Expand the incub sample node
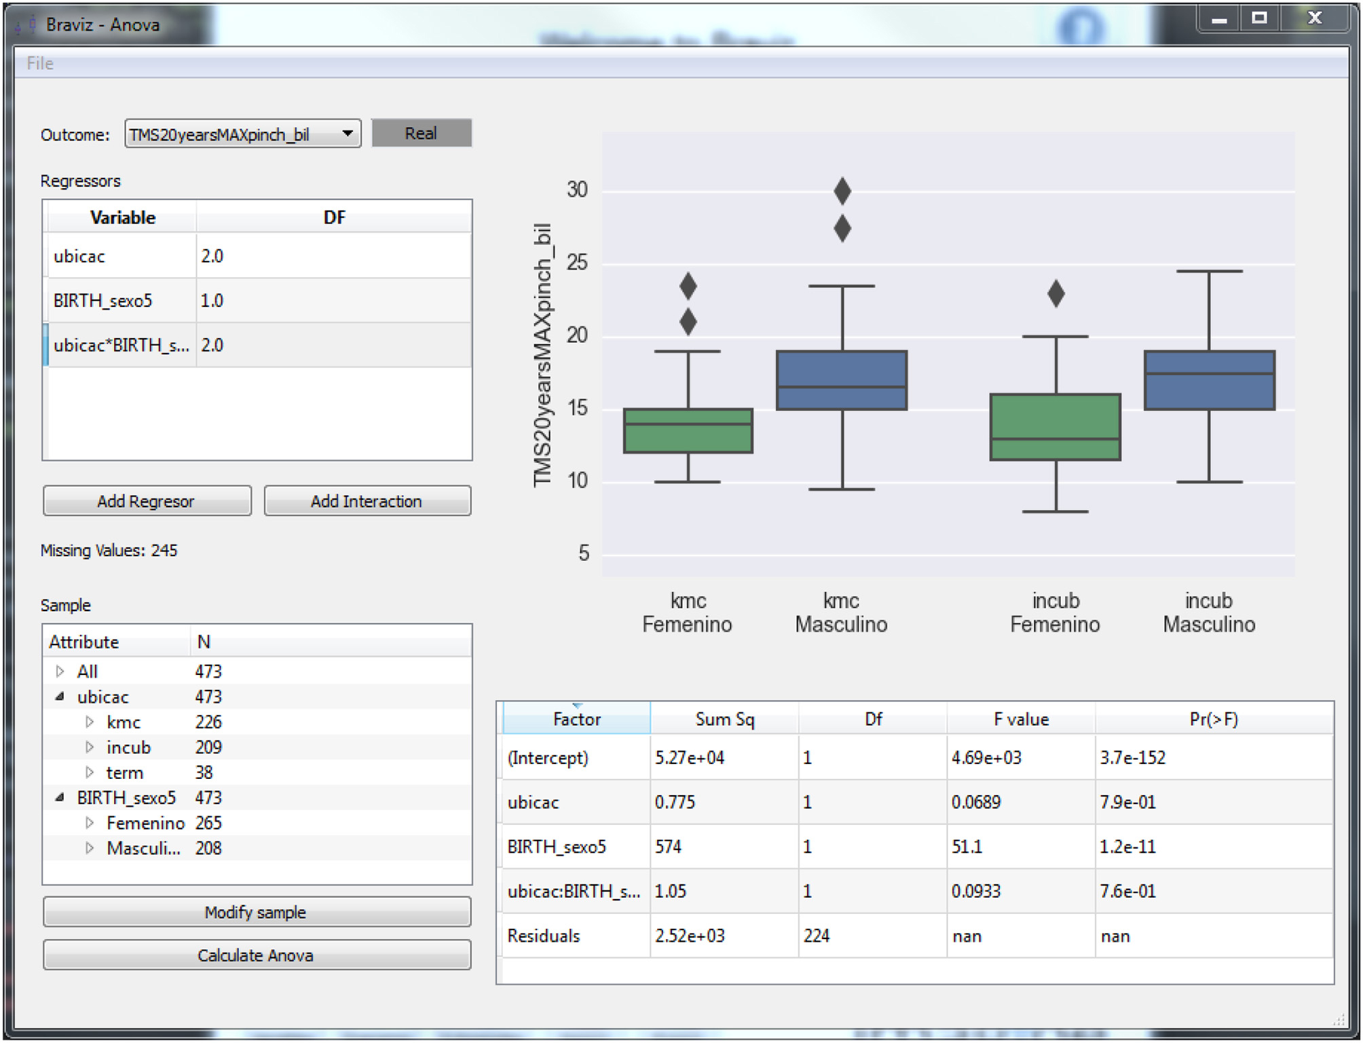This screenshot has width=1363, height=1043. coord(90,747)
